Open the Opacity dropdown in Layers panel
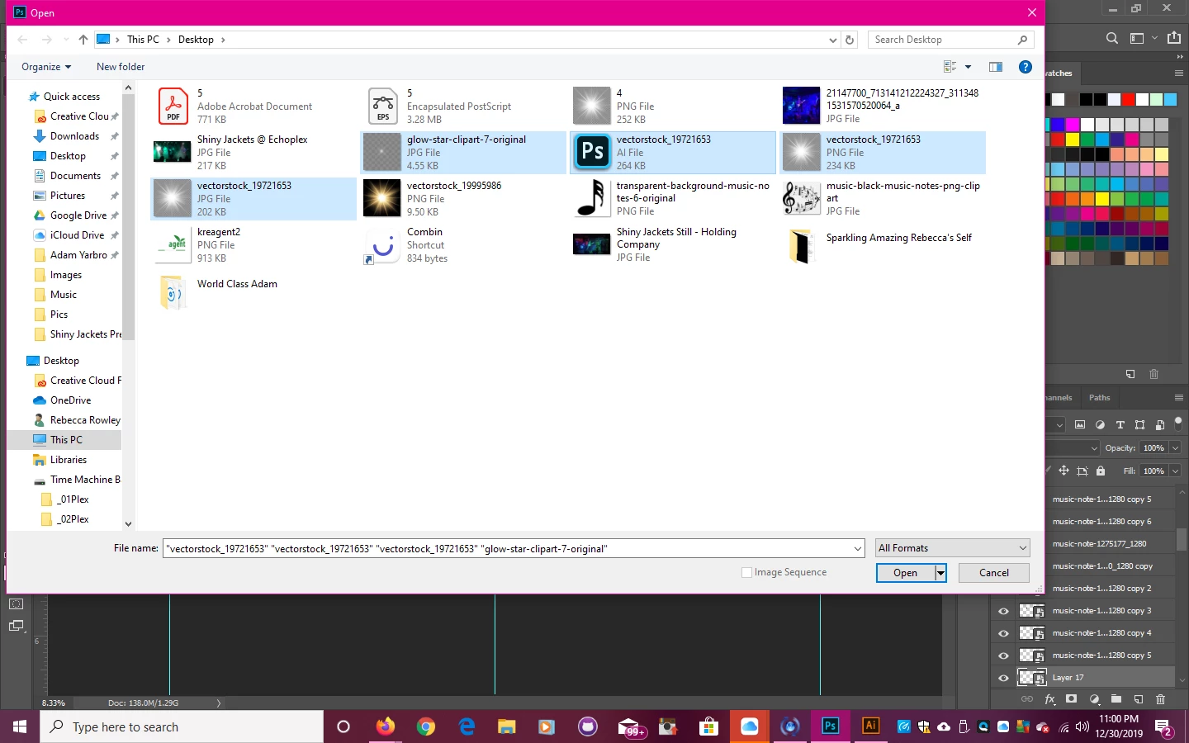Viewport: 1189px width, 743px height. tap(1175, 448)
